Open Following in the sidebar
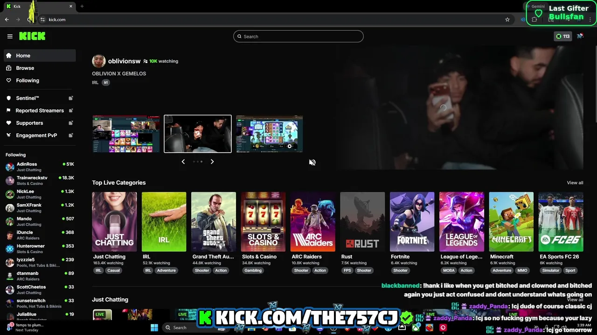 [x=40, y=80]
